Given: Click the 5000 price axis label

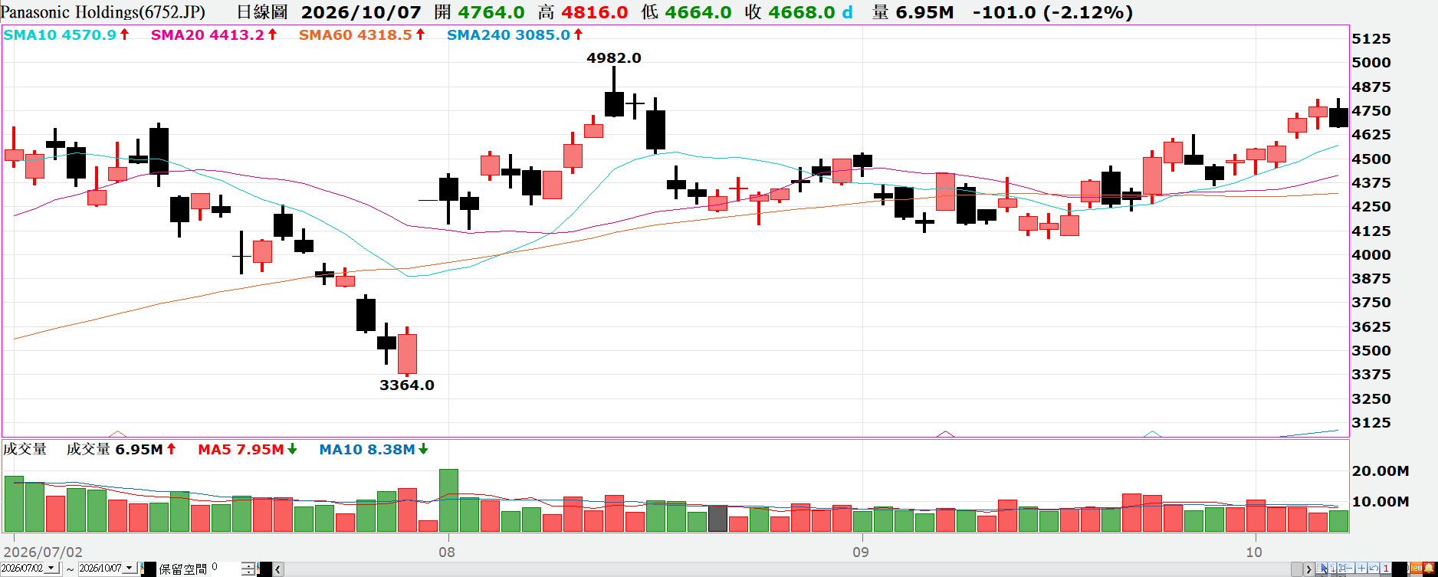Looking at the screenshot, I should tap(1371, 62).
